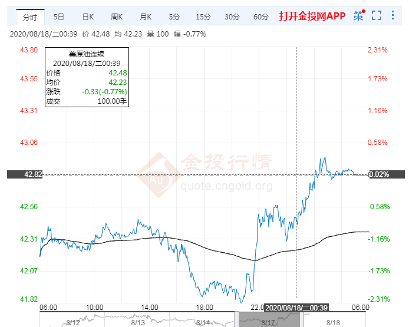
Task: Click the highlighted 8/17 range in navigator
Action: pos(268,321)
